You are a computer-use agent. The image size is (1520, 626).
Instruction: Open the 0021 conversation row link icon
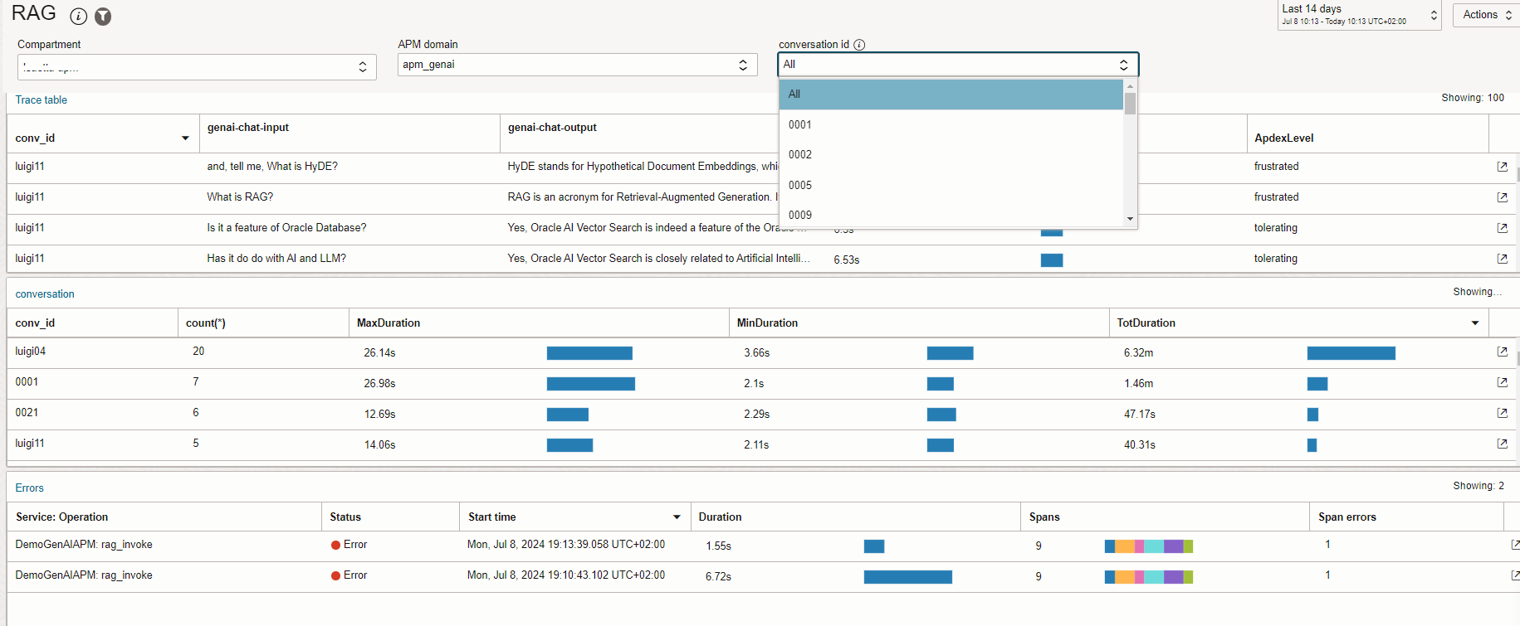(1502, 413)
